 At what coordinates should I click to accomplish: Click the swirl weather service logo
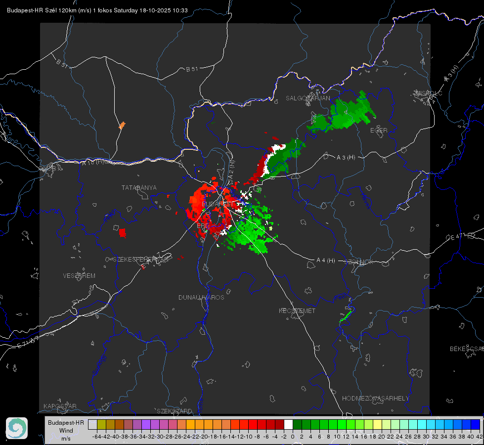point(17,428)
